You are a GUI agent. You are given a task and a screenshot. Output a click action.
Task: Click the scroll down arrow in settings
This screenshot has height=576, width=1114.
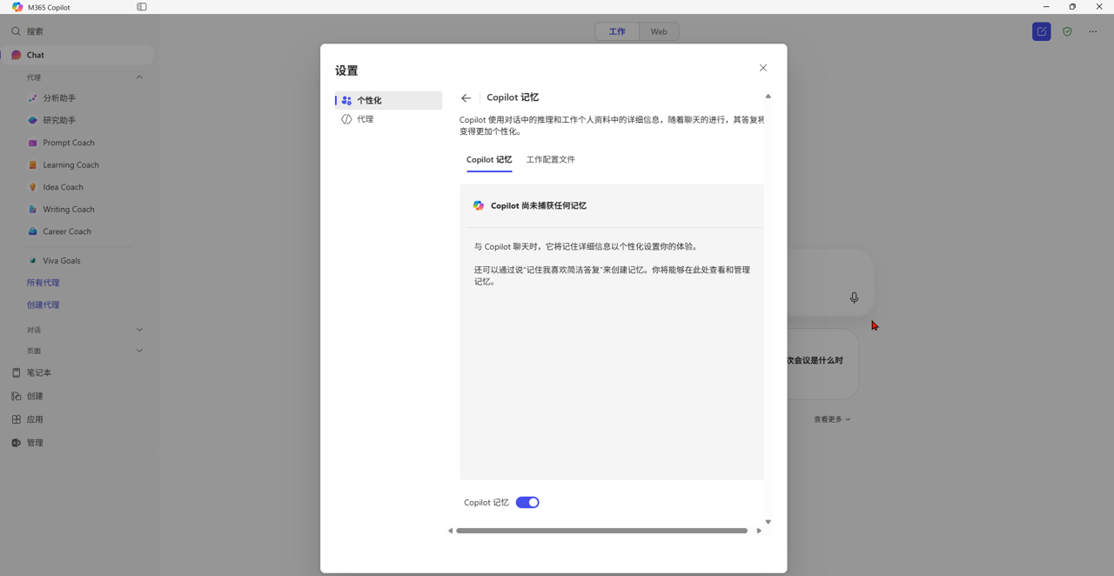(768, 522)
